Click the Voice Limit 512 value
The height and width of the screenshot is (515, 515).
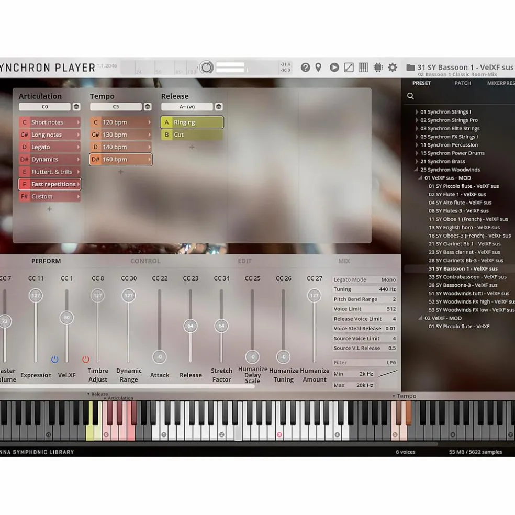[x=365, y=309]
